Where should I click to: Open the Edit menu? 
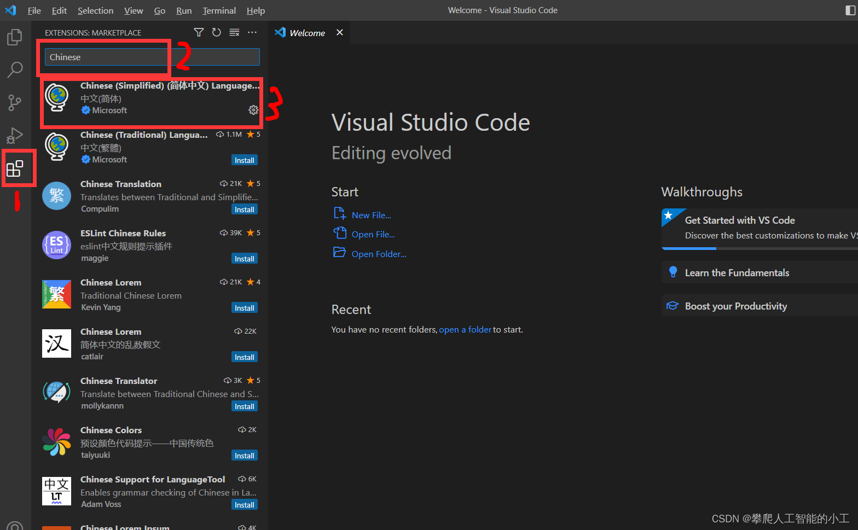[x=59, y=10]
